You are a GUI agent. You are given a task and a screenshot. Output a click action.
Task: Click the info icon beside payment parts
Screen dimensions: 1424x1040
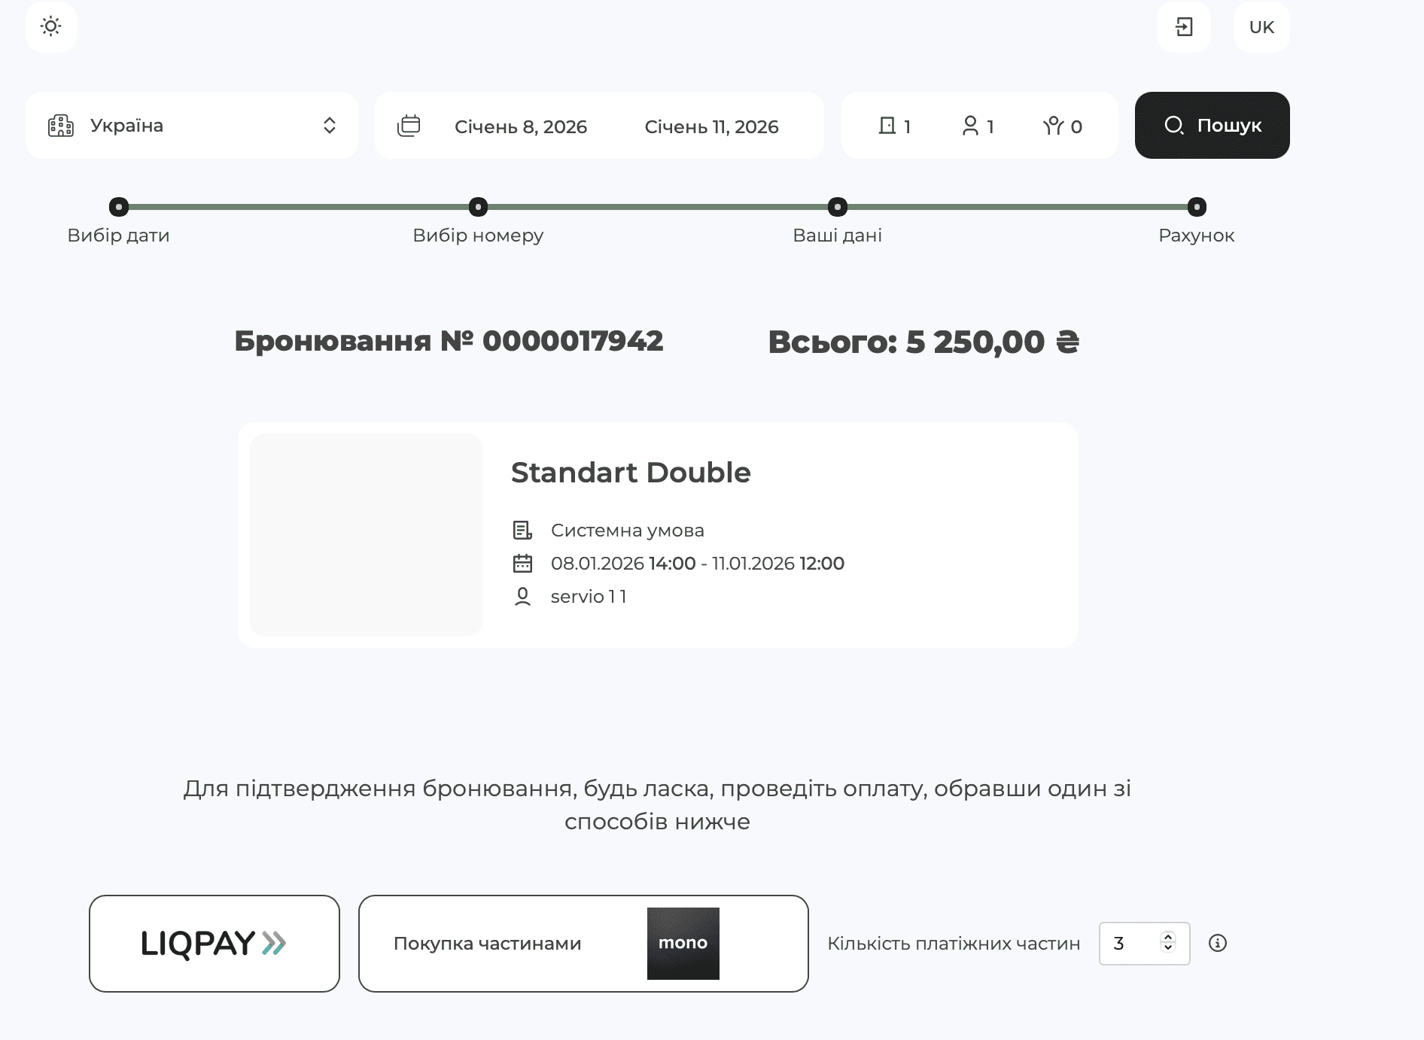1219,943
